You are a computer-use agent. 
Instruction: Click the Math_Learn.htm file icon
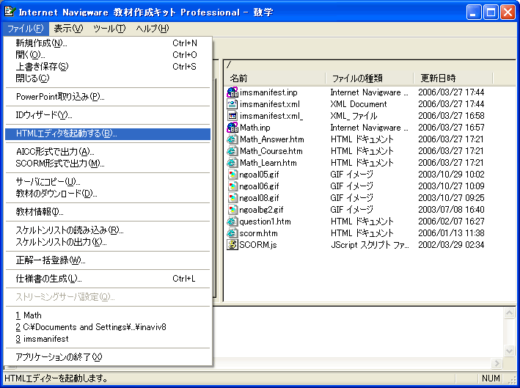tap(232, 163)
